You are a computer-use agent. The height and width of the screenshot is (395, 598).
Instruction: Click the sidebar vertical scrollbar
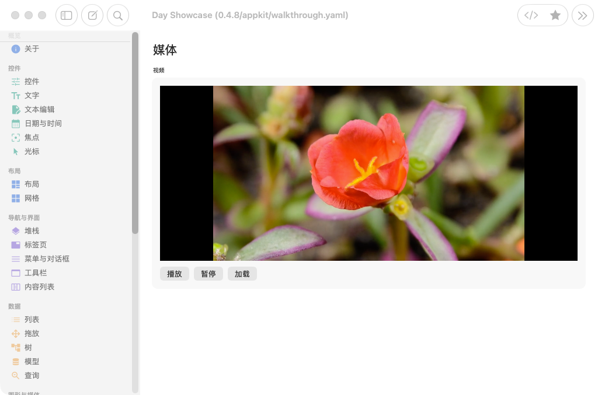click(135, 133)
